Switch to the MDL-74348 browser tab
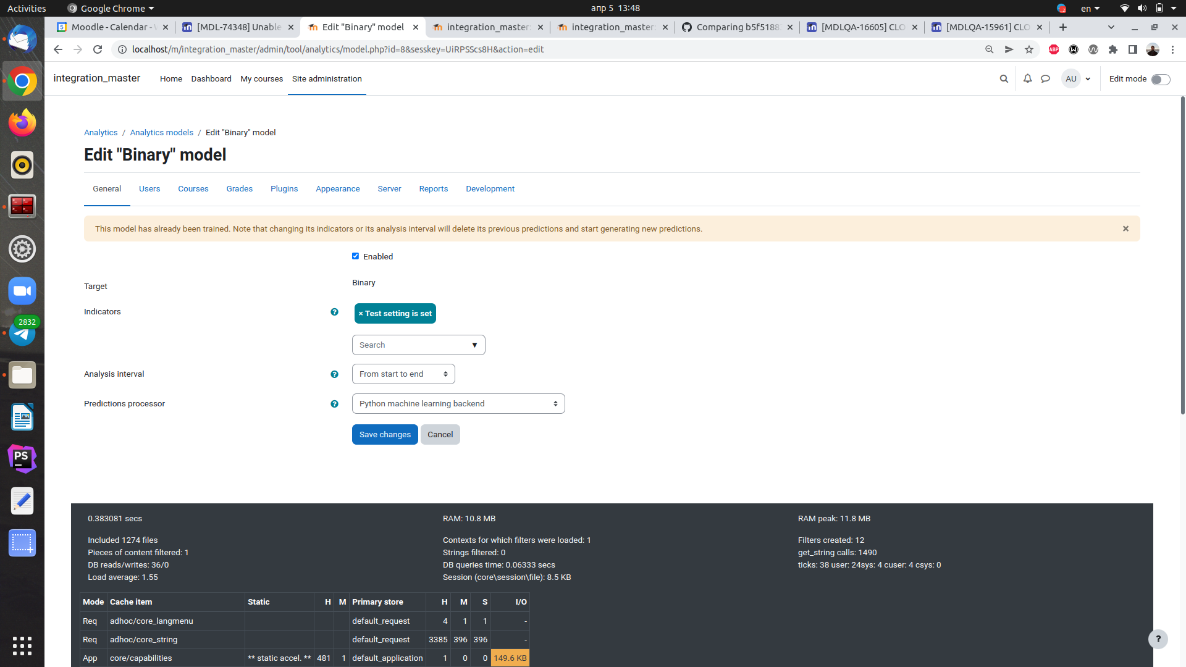This screenshot has height=667, width=1186. click(x=238, y=27)
